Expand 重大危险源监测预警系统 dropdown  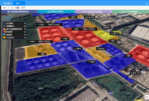pos(37,12)
